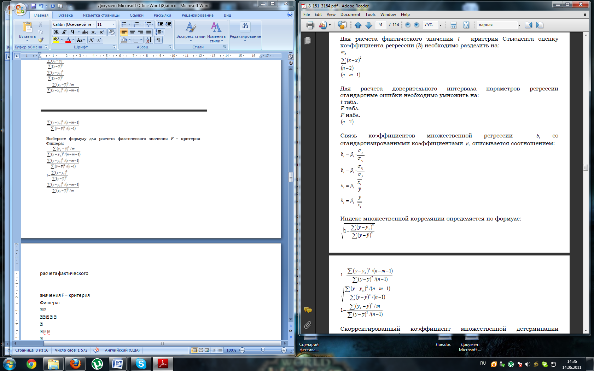Switch to Full Screen Reading view
Screen dimensions: 594x371
pos(201,350)
